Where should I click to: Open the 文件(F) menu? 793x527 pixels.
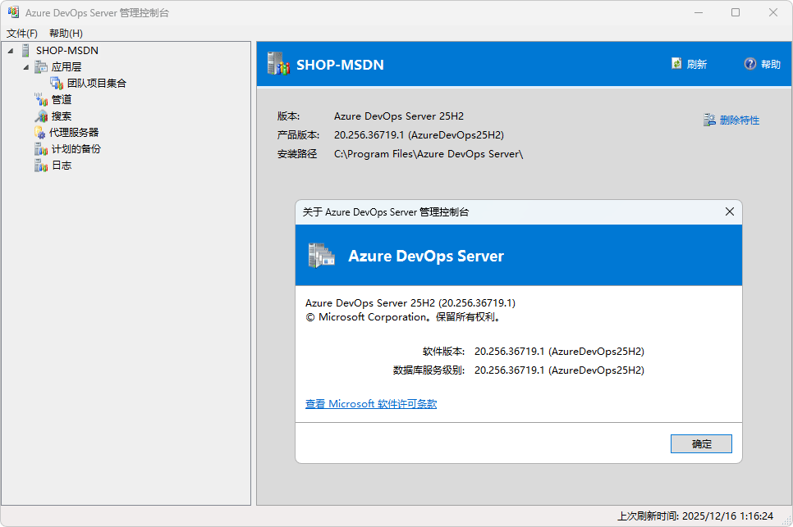click(x=22, y=34)
